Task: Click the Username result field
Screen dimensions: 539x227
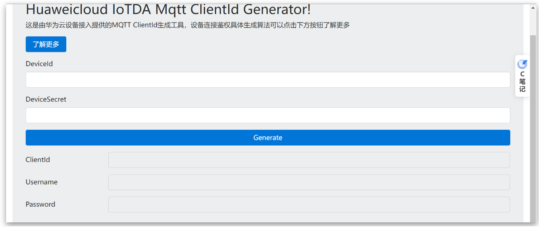Action: [x=309, y=182]
